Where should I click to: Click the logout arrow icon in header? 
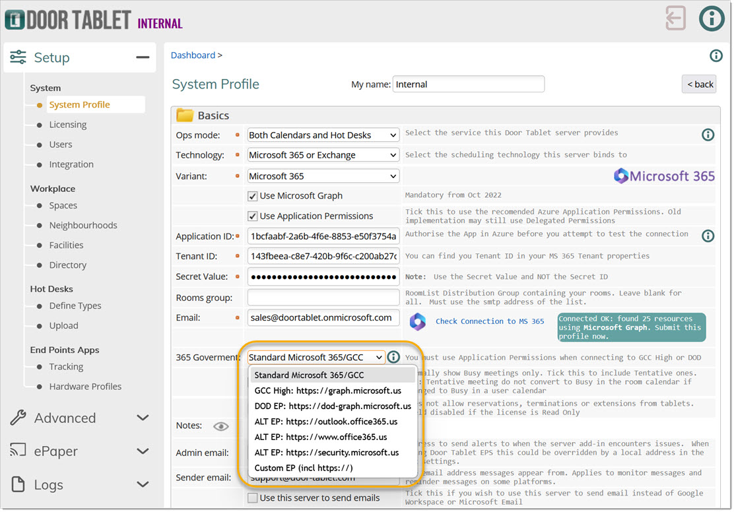pos(675,18)
